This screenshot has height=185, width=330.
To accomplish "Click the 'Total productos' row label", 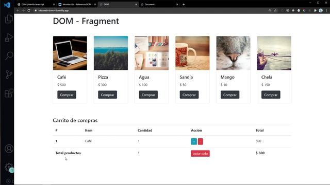I will [x=68, y=153].
